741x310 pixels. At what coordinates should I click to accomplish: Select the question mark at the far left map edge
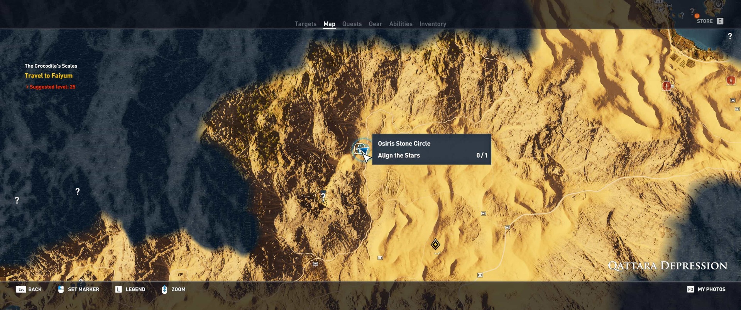17,200
